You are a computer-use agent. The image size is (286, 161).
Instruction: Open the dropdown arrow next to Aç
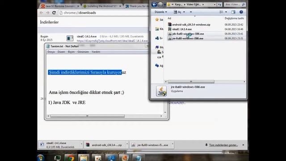tap(184, 12)
